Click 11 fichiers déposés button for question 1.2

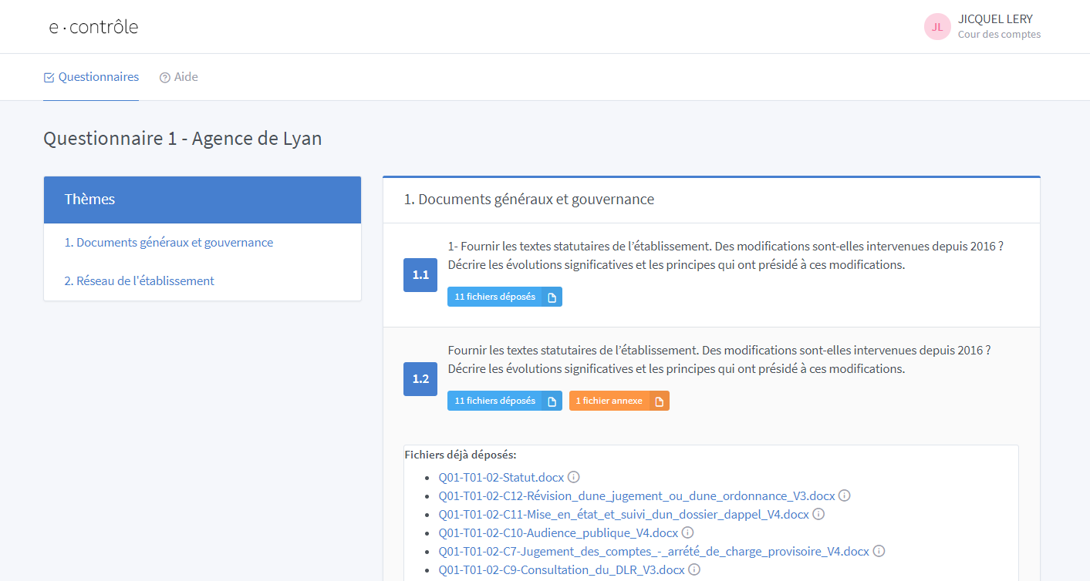pyautogui.click(x=505, y=401)
